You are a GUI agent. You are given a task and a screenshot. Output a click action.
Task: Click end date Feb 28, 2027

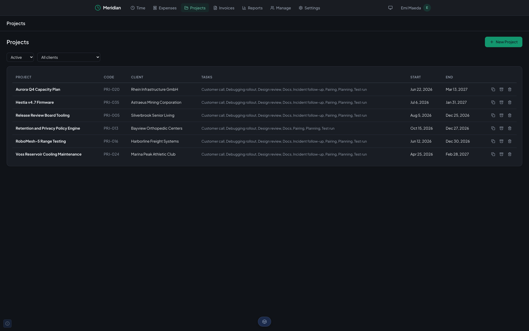457,154
